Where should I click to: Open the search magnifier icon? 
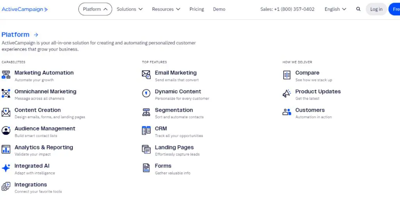358,9
